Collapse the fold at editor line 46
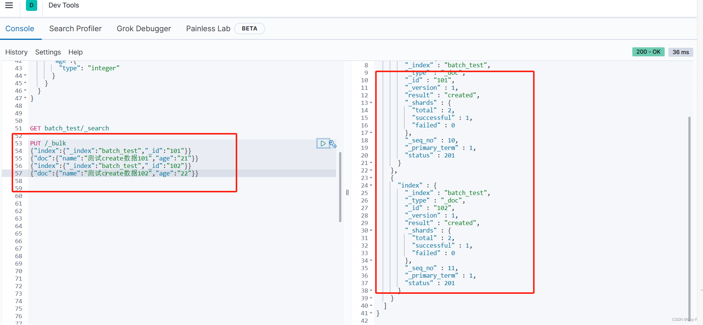 click(25, 91)
